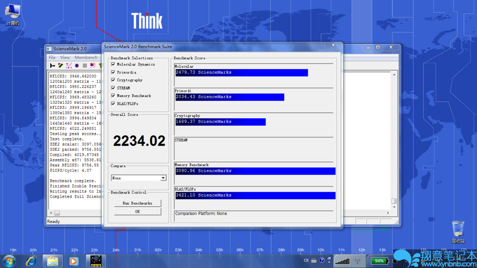The image size is (477, 268).
Task: Click the 'Benchmark complete.' log line
Action: pyautogui.click(x=73, y=181)
